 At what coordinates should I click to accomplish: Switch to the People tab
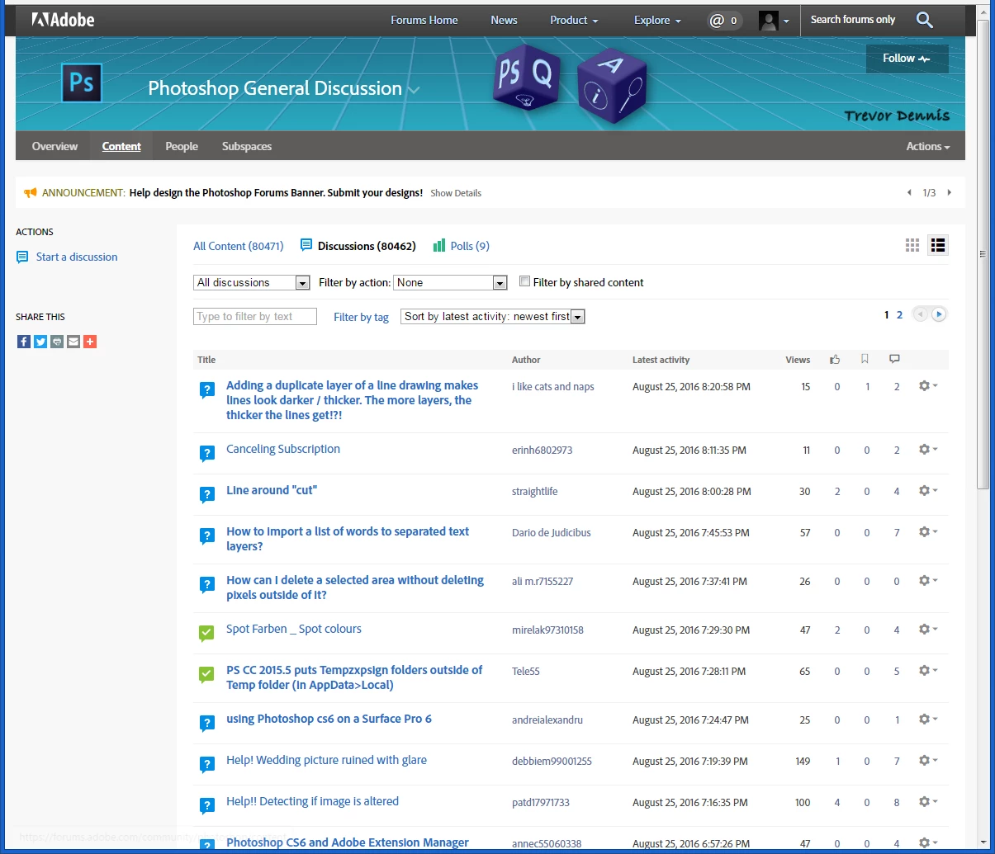coord(182,146)
